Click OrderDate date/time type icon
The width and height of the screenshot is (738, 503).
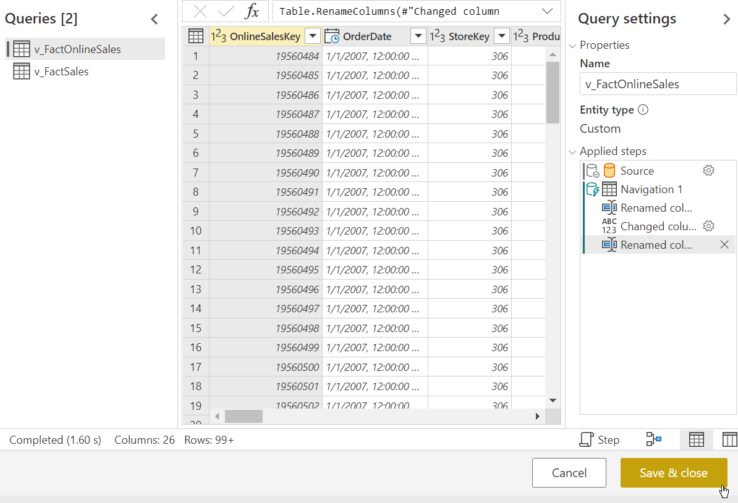[x=332, y=36]
